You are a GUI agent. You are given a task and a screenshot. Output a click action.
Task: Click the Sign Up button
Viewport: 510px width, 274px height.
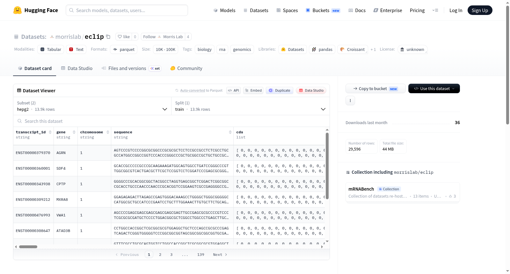point(480,10)
